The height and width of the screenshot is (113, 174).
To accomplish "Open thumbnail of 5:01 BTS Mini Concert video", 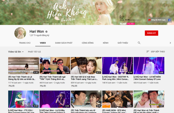I will click(118, 99).
